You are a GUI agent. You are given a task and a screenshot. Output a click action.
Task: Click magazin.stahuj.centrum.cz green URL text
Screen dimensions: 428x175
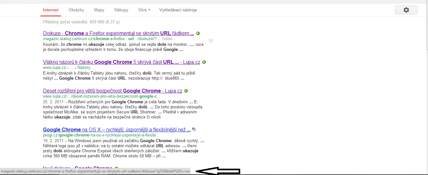[101, 39]
